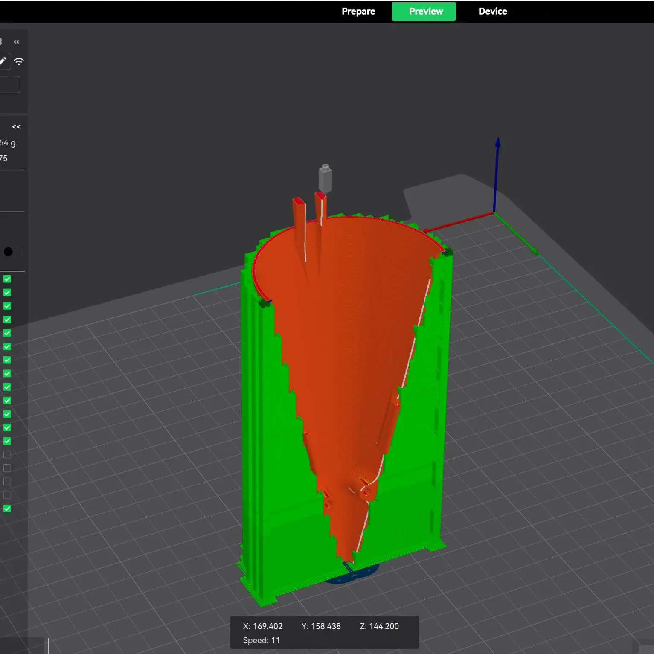Collapse the slicing info panel with << arrows
This screenshot has height=654, width=654.
[17, 127]
